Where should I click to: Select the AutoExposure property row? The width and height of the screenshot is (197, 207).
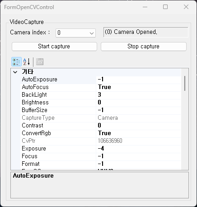[x=100, y=80]
